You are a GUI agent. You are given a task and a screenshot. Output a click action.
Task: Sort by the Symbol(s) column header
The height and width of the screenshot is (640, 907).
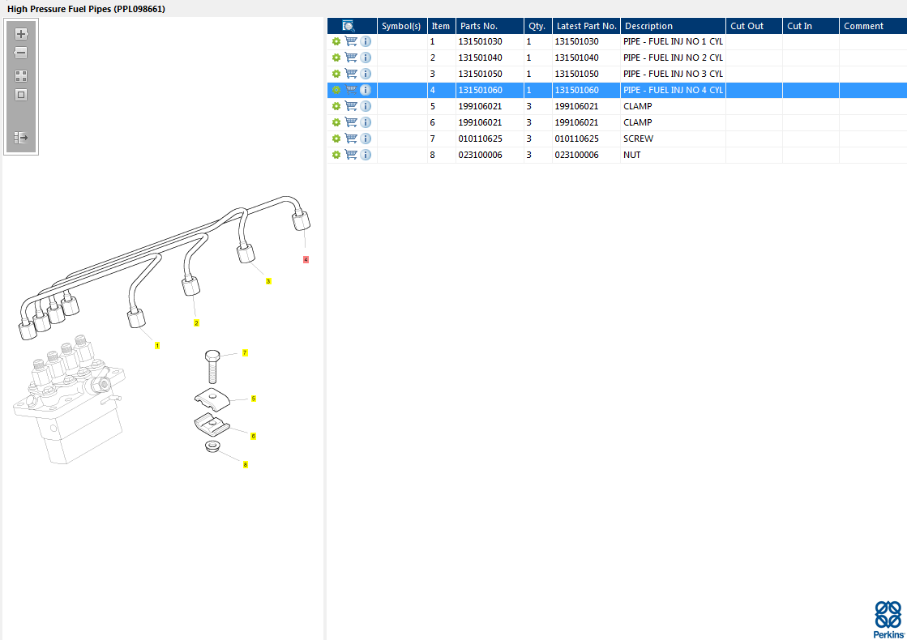point(402,26)
